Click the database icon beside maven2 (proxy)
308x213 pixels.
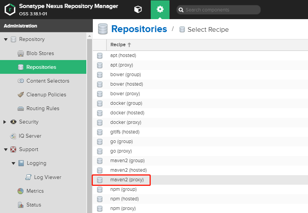[100, 180]
